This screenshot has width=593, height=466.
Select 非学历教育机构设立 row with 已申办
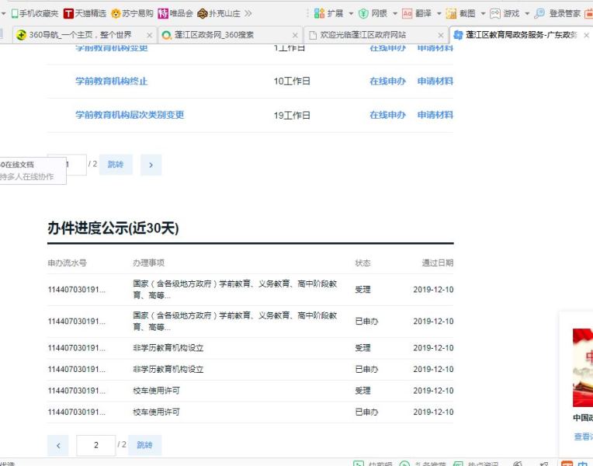point(251,370)
